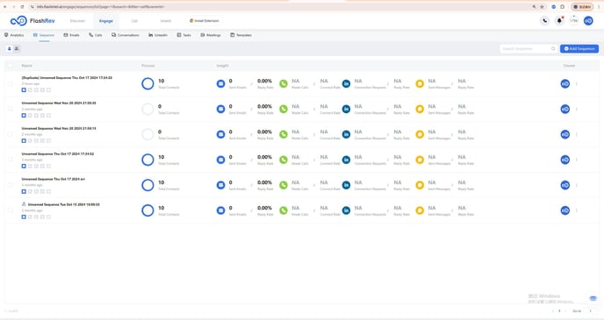Click LinkedIn icon in Thu Oct 17 2024 en row
604x320 pixels.
click(346, 185)
